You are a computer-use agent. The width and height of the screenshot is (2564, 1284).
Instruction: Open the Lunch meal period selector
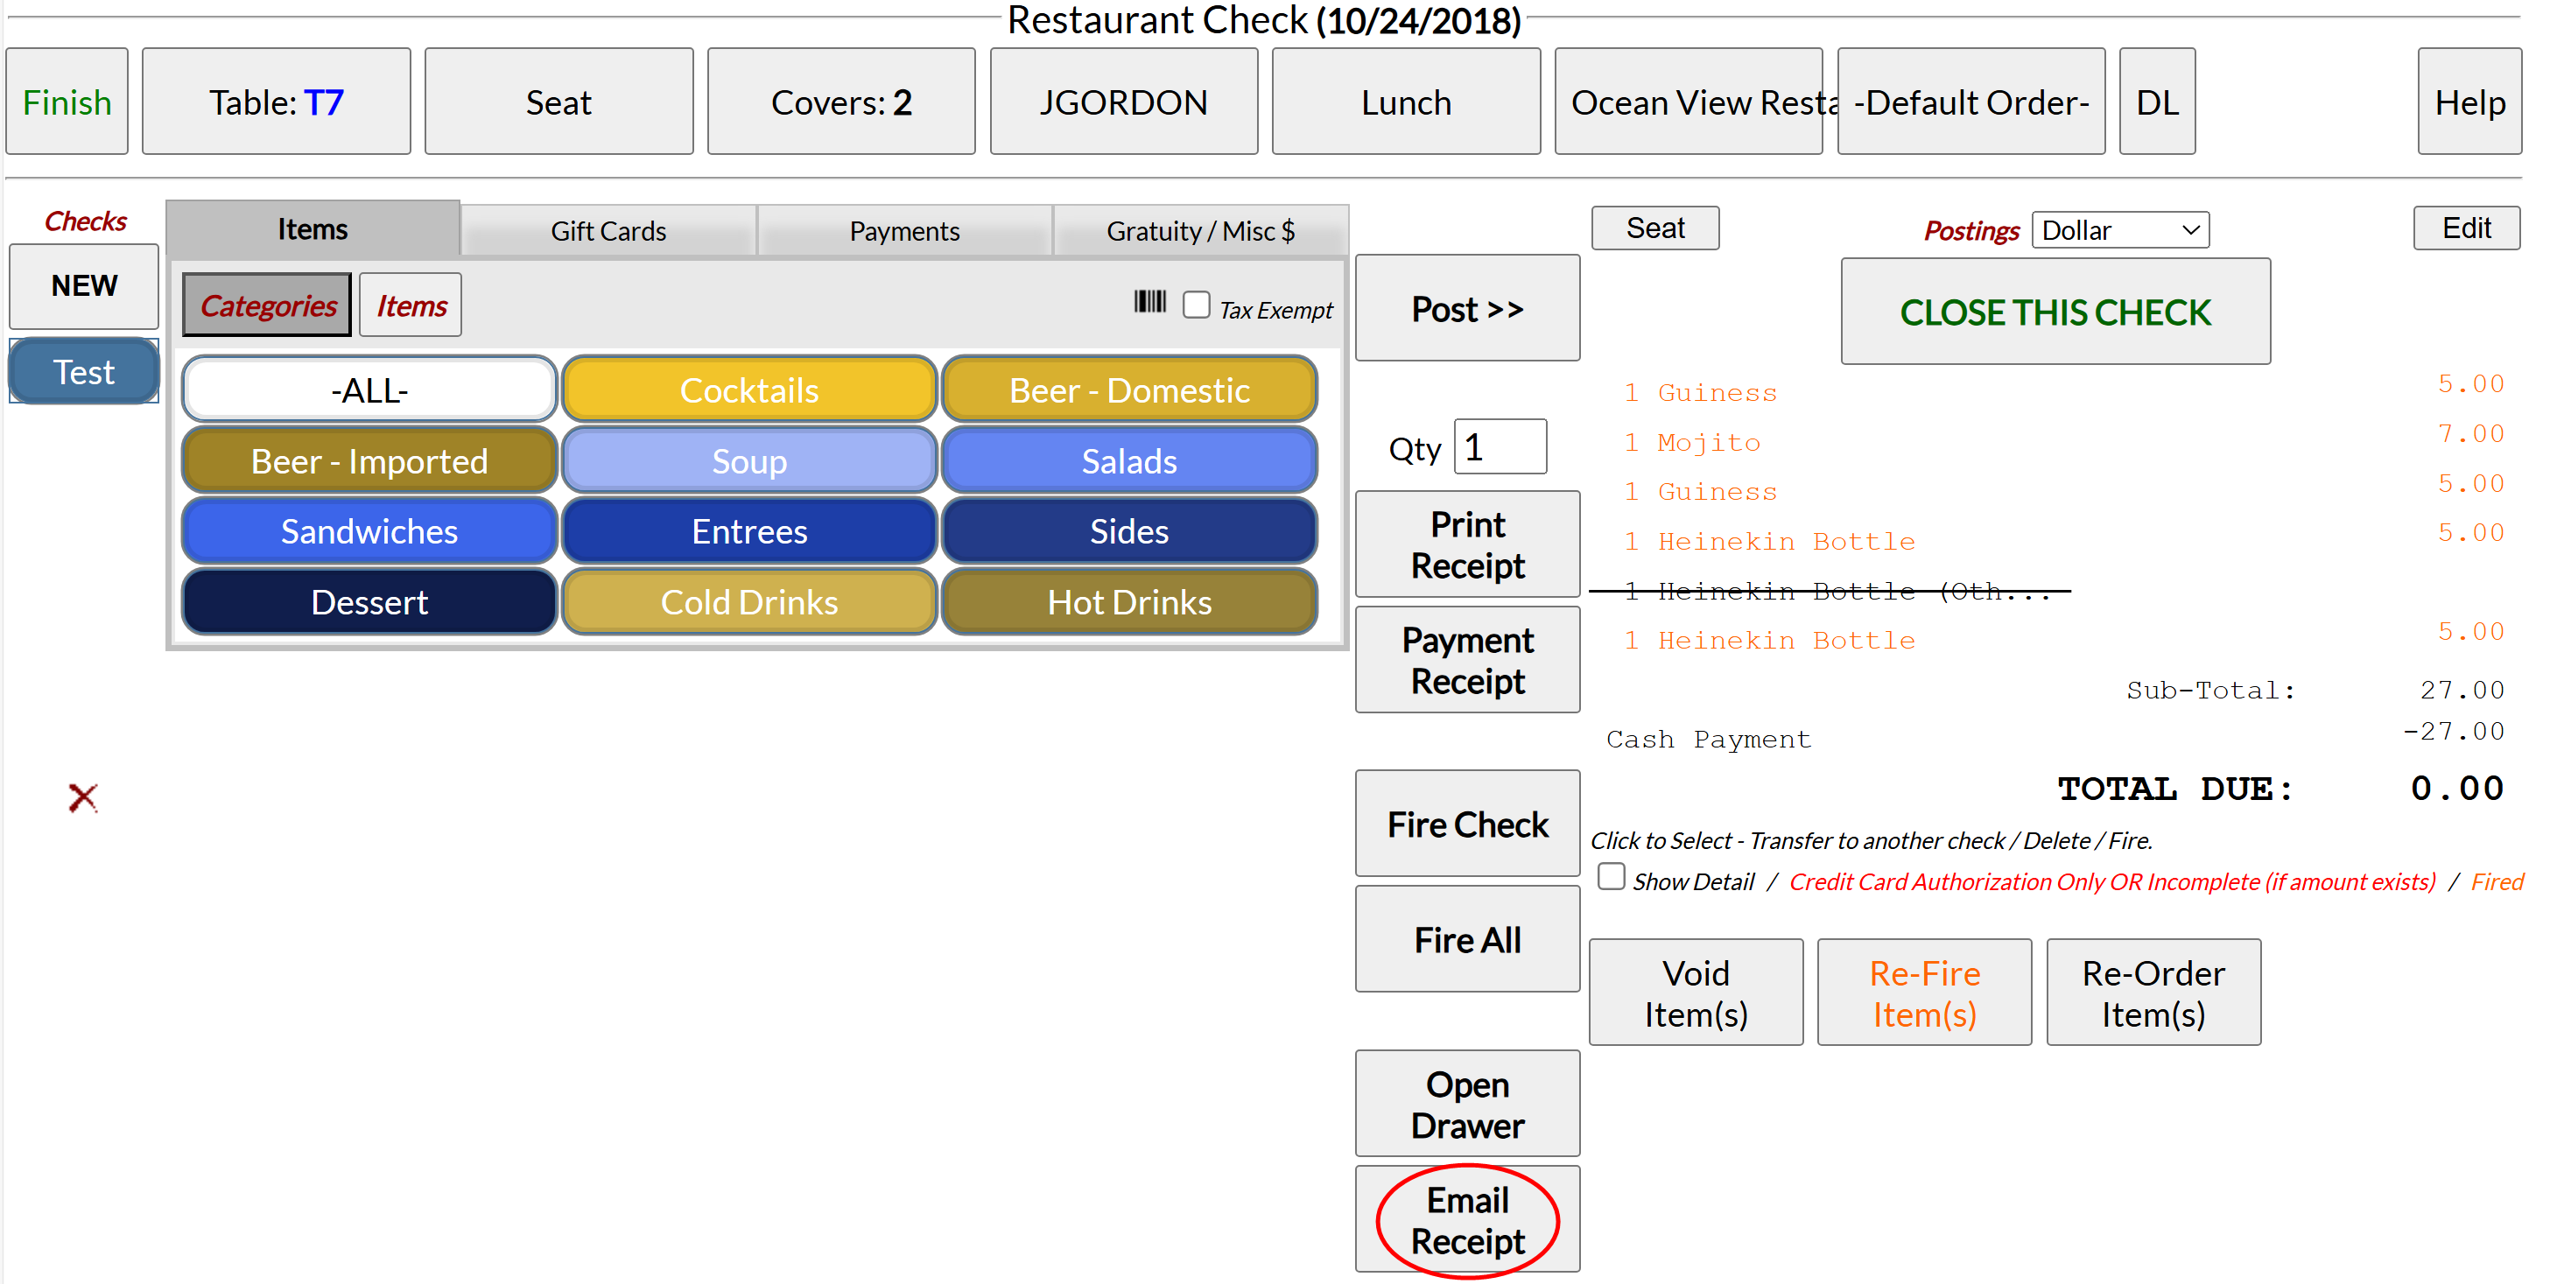coord(1405,102)
